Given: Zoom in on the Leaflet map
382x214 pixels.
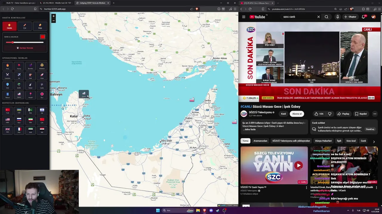Looking at the screenshot, I should click(53, 16).
